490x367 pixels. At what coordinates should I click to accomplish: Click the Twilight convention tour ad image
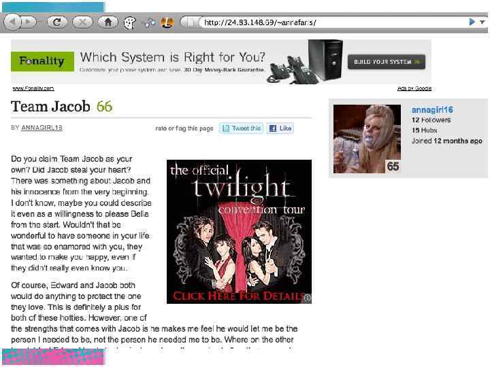click(239, 232)
